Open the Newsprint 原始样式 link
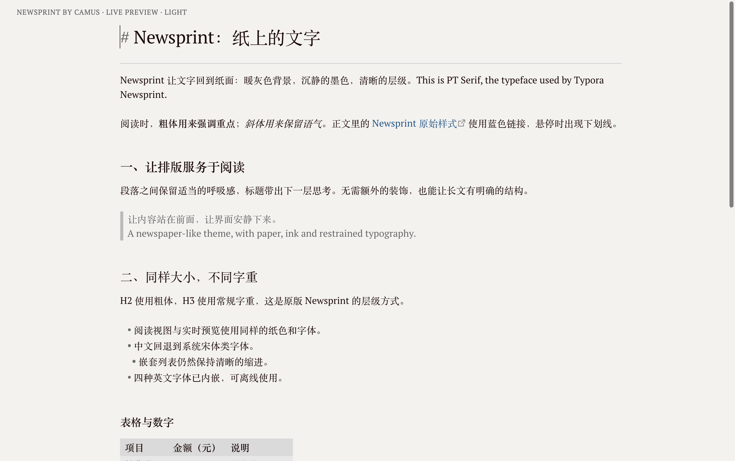735x461 pixels. 414,123
